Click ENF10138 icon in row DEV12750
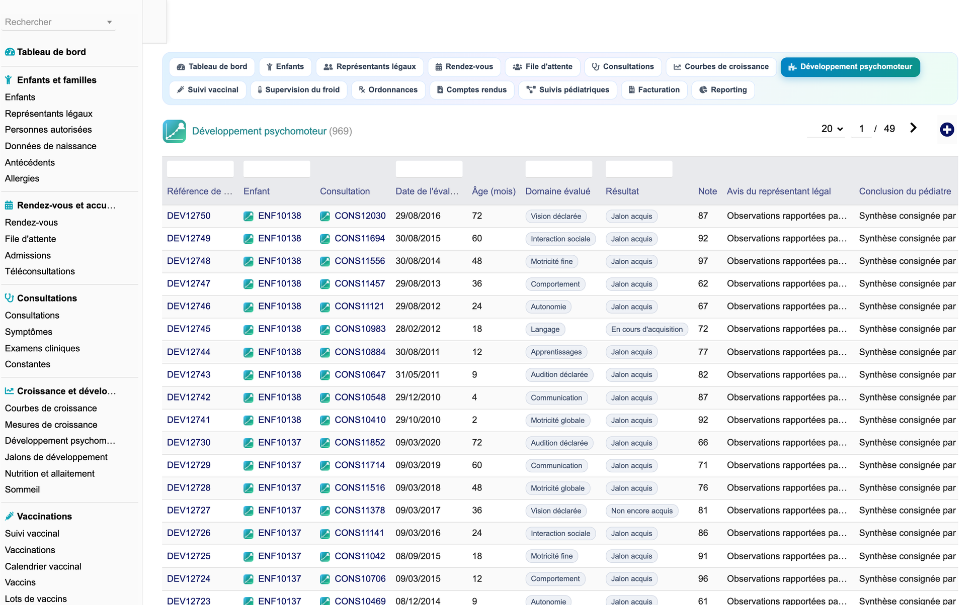 [249, 216]
